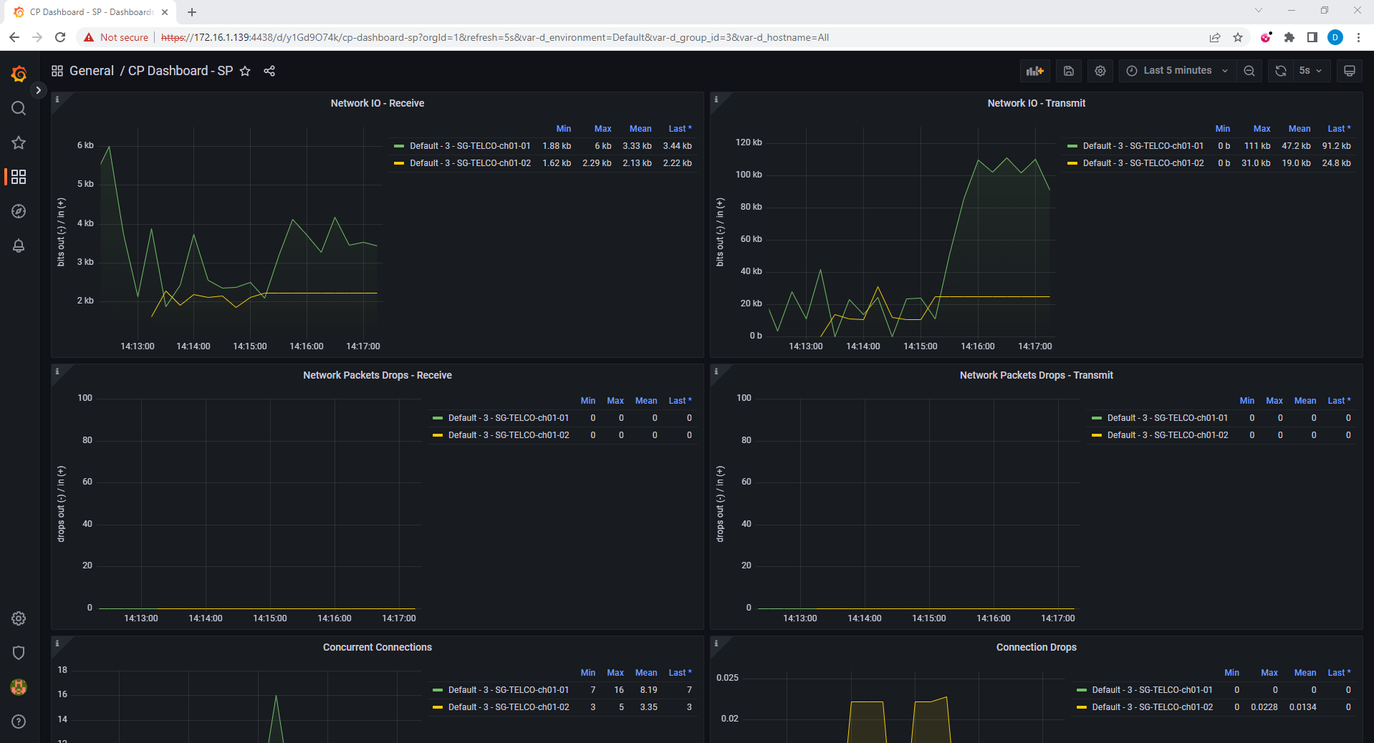Show info icon on Packets Drops - Transmit panel

pos(716,371)
